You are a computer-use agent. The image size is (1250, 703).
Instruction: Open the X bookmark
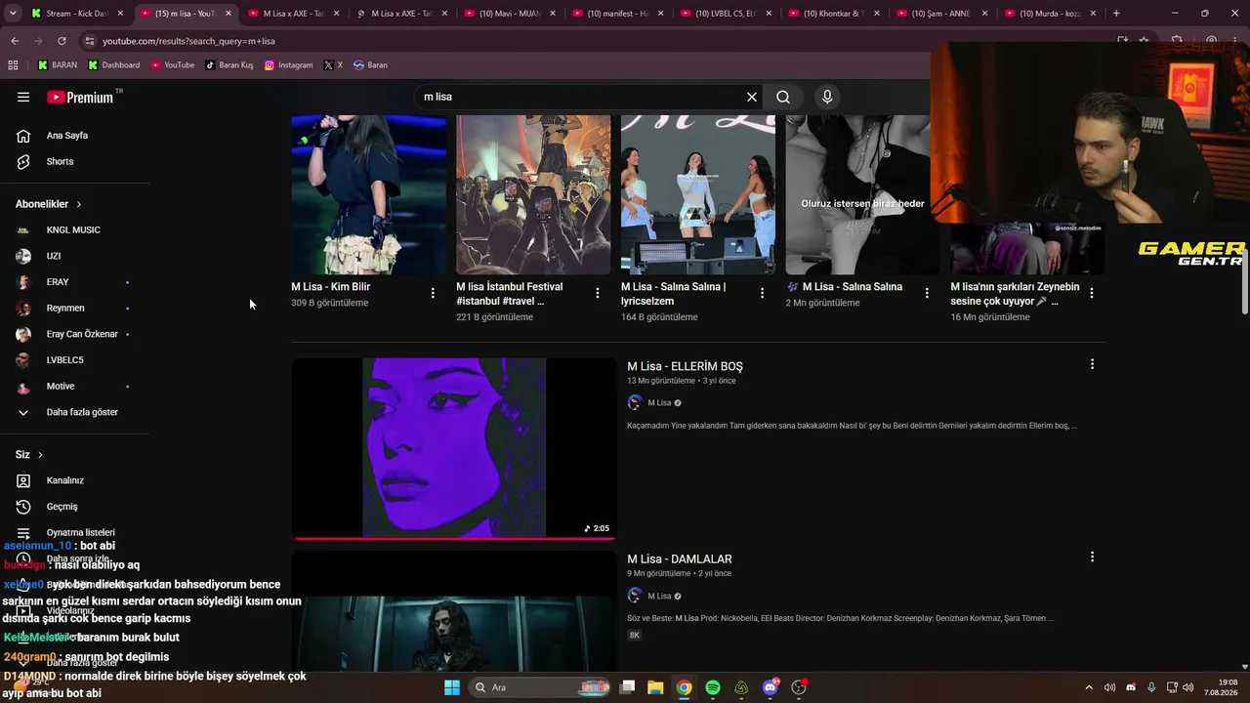click(x=334, y=65)
